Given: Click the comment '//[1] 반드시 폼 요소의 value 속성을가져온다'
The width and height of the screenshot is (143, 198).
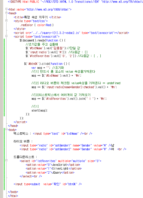Looking at the screenshot, I should (63, 71).
